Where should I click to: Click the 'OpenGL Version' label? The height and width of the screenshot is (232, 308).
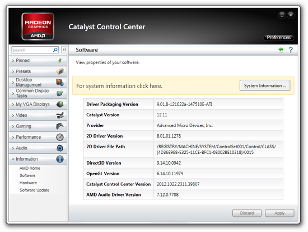[x=103, y=174]
